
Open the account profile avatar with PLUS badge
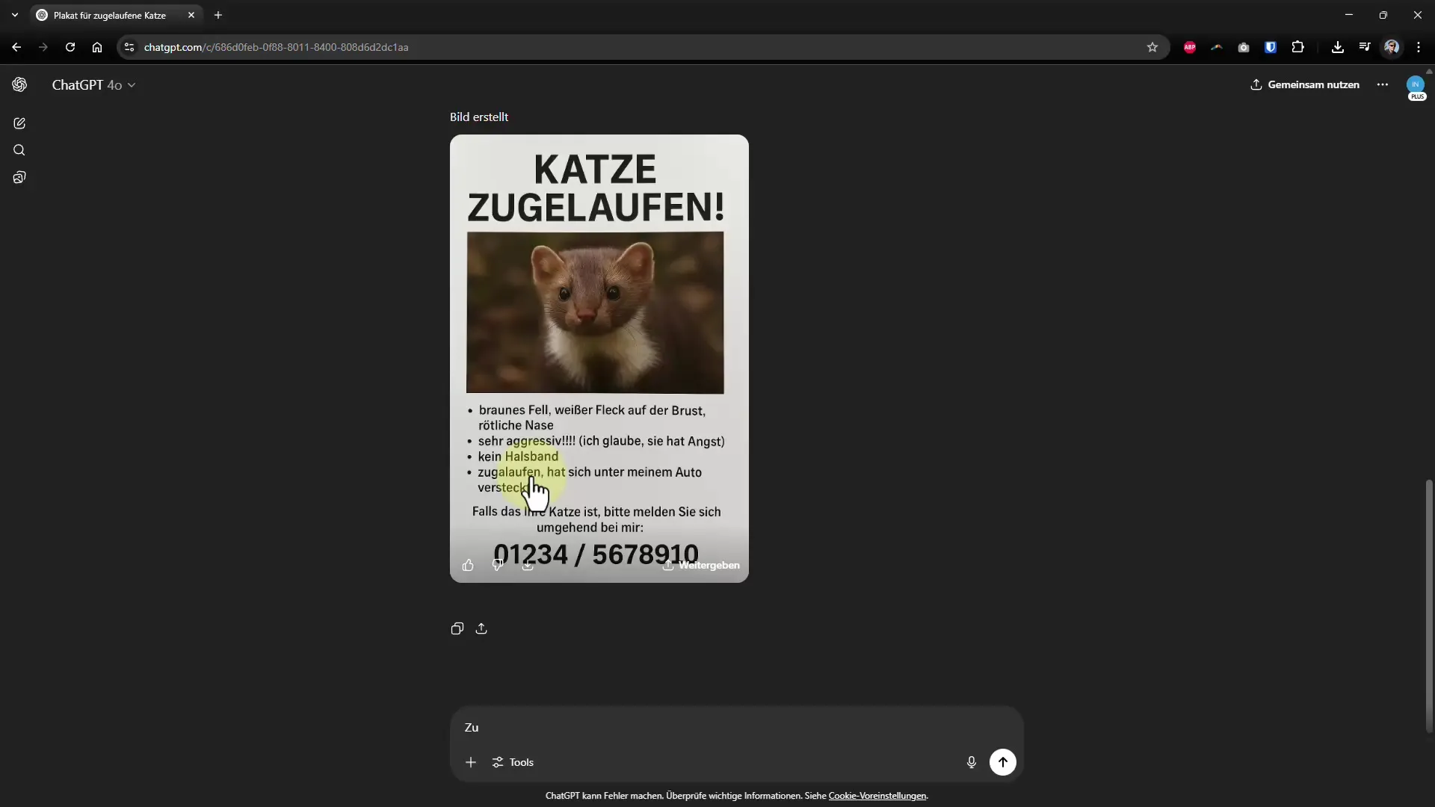[x=1416, y=87]
